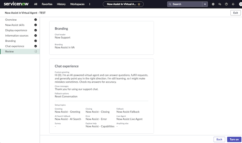
Task: Click the Chat experience checkmark icon
Action: coord(35,46)
